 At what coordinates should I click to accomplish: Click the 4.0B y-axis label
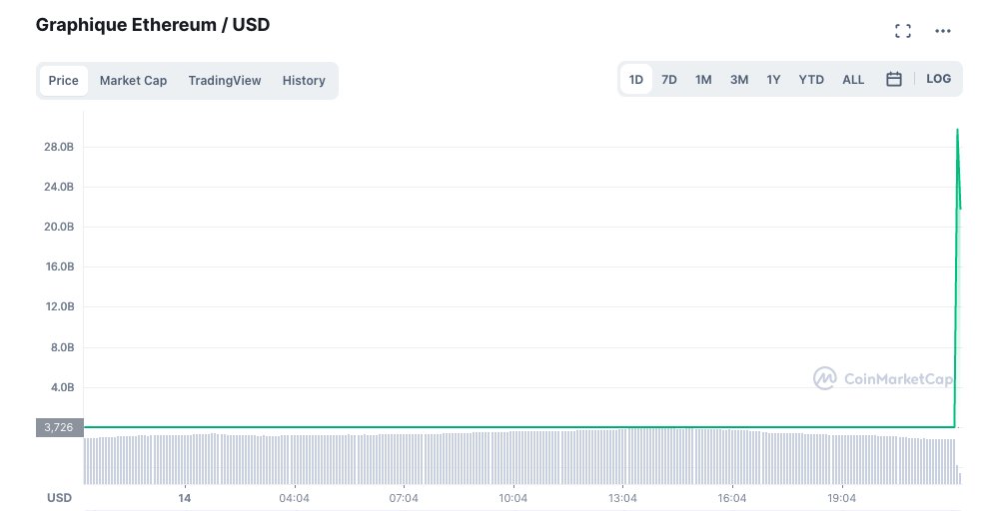pos(62,387)
